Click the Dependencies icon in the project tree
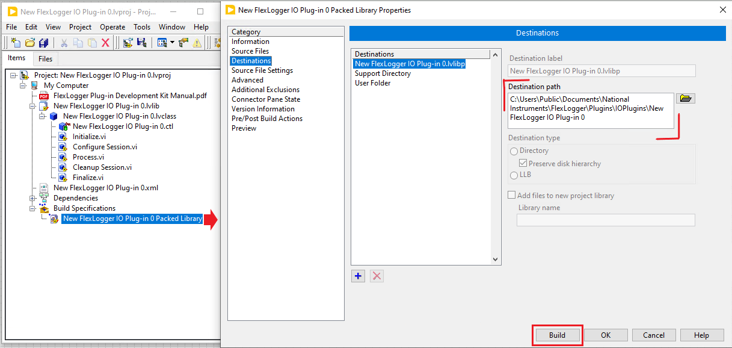Image resolution: width=732 pixels, height=348 pixels. 44,198
